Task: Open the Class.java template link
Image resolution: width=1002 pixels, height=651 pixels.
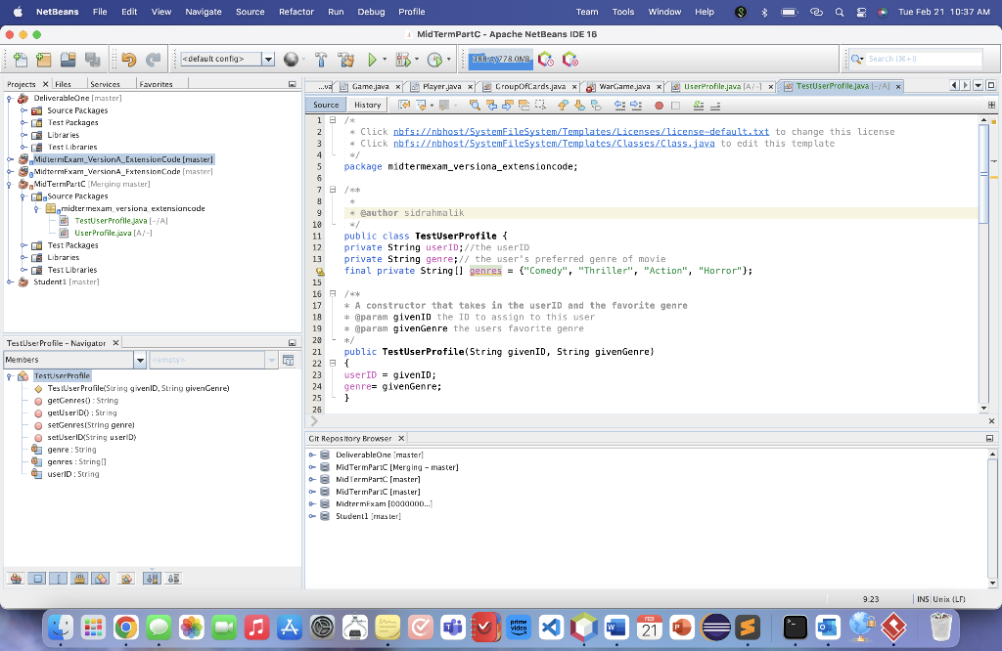Action: coord(554,144)
